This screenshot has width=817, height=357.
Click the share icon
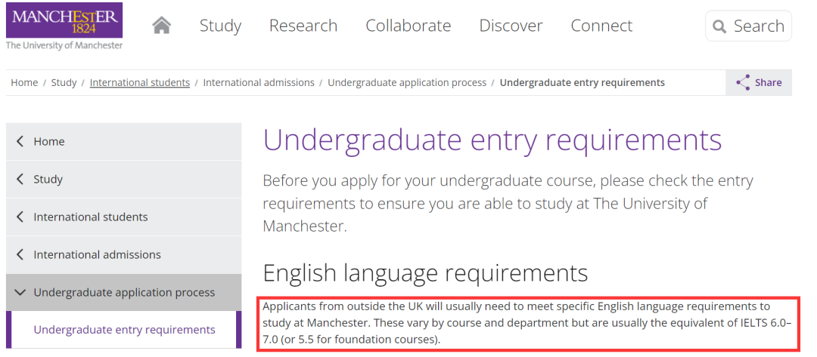tap(743, 82)
